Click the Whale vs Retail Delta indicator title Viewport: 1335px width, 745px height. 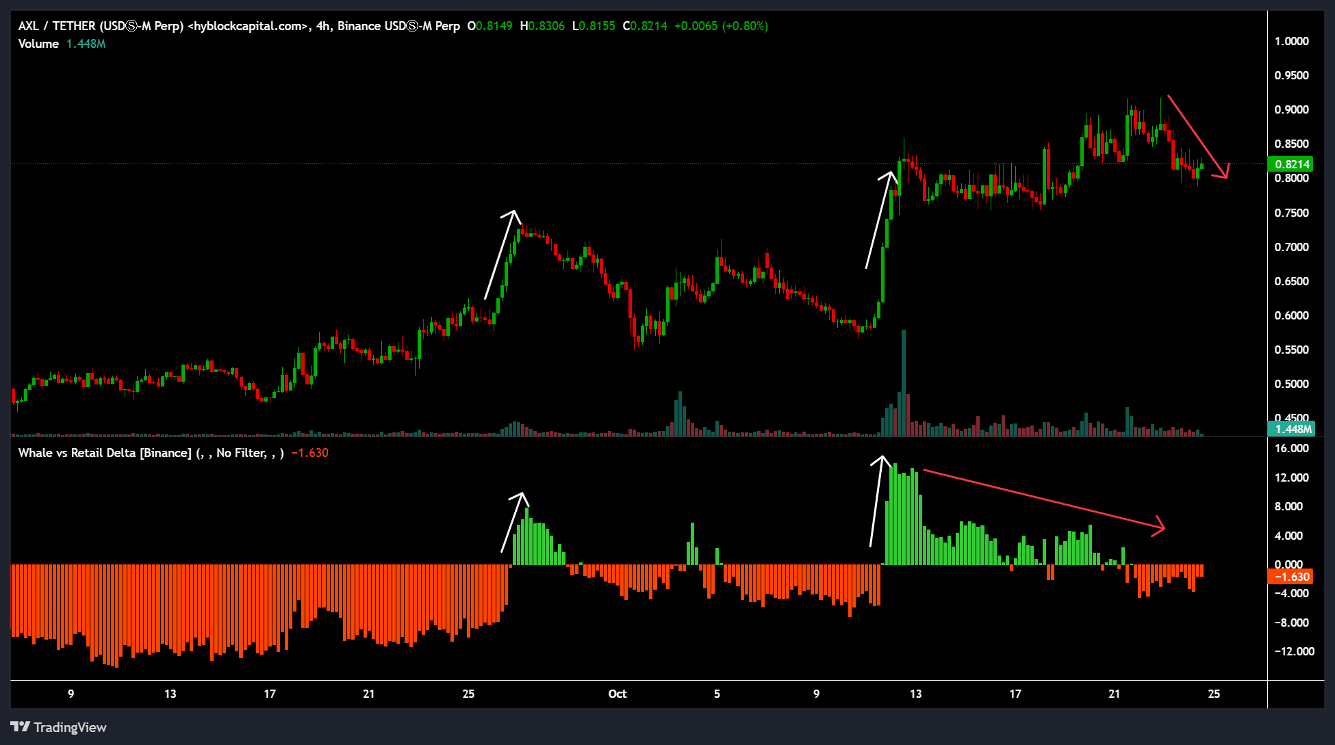[x=151, y=453]
